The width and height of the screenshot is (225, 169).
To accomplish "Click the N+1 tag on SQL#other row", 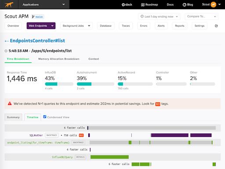I will pyautogui.click(x=81, y=135).
